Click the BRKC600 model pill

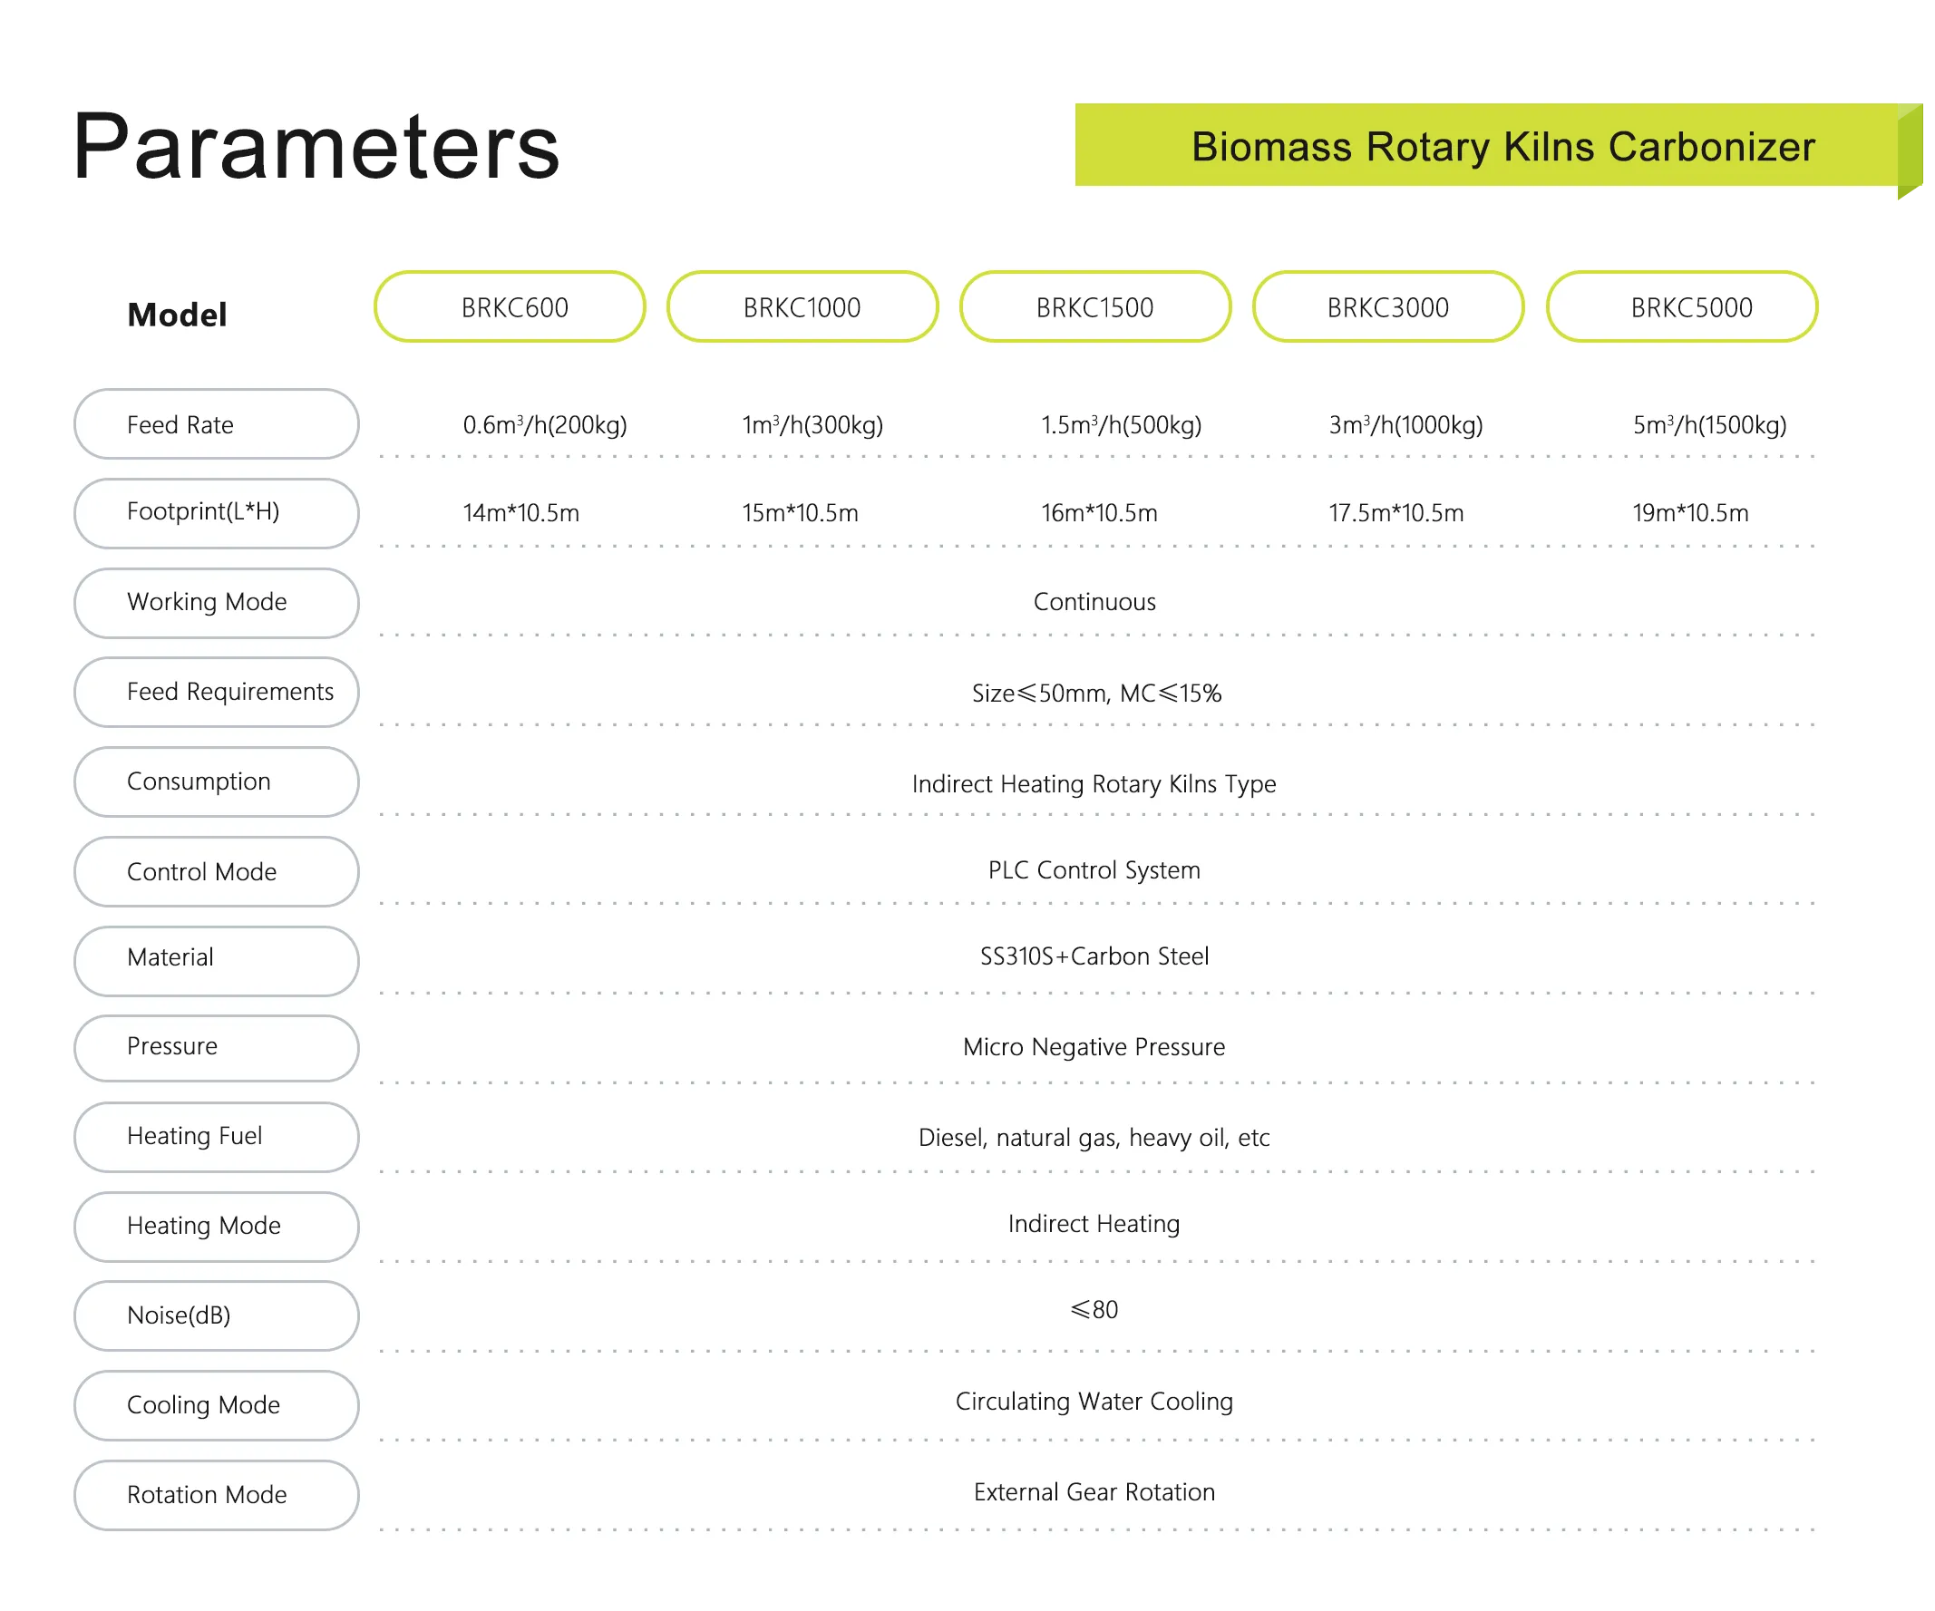point(510,306)
